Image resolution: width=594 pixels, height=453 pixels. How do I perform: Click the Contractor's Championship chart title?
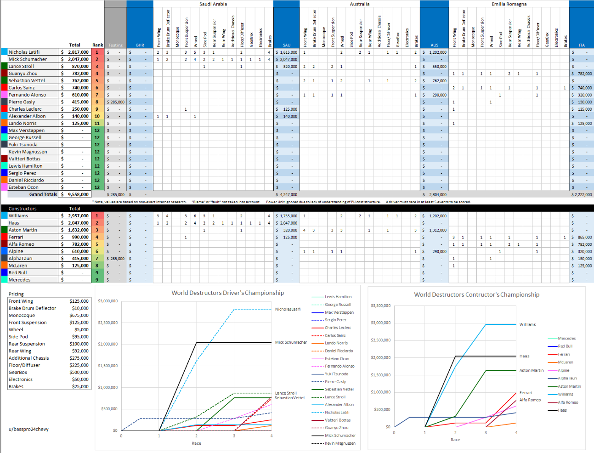(476, 294)
